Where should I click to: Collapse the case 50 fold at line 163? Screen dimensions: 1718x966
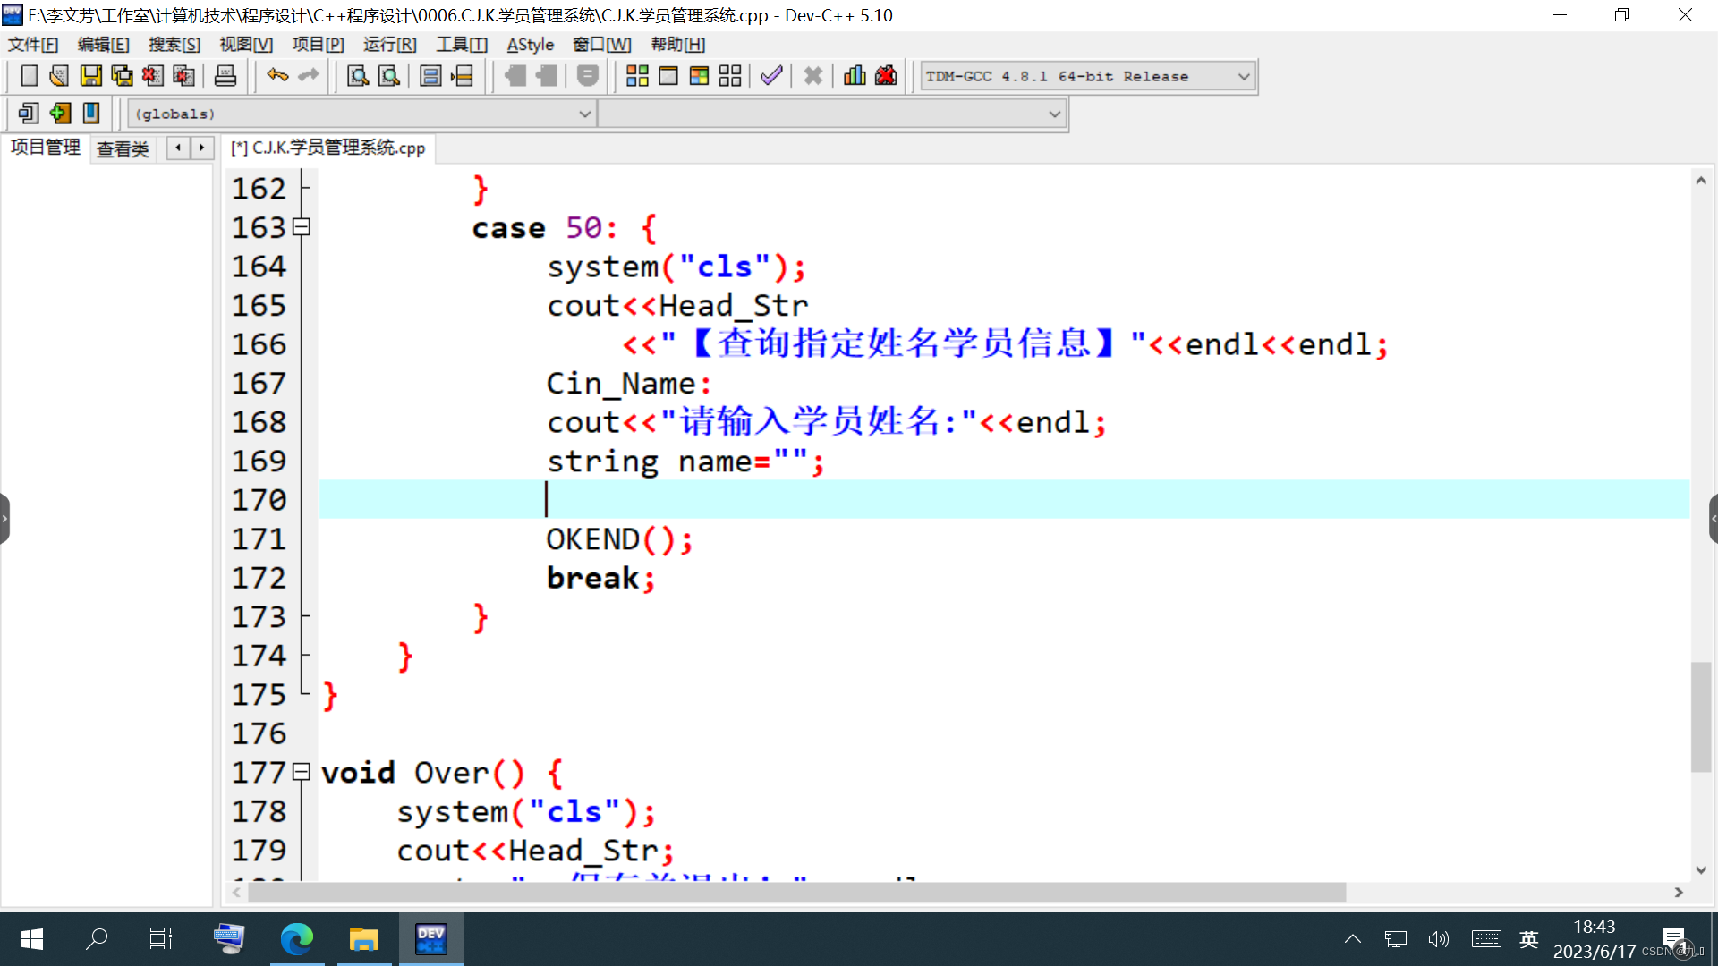point(302,227)
